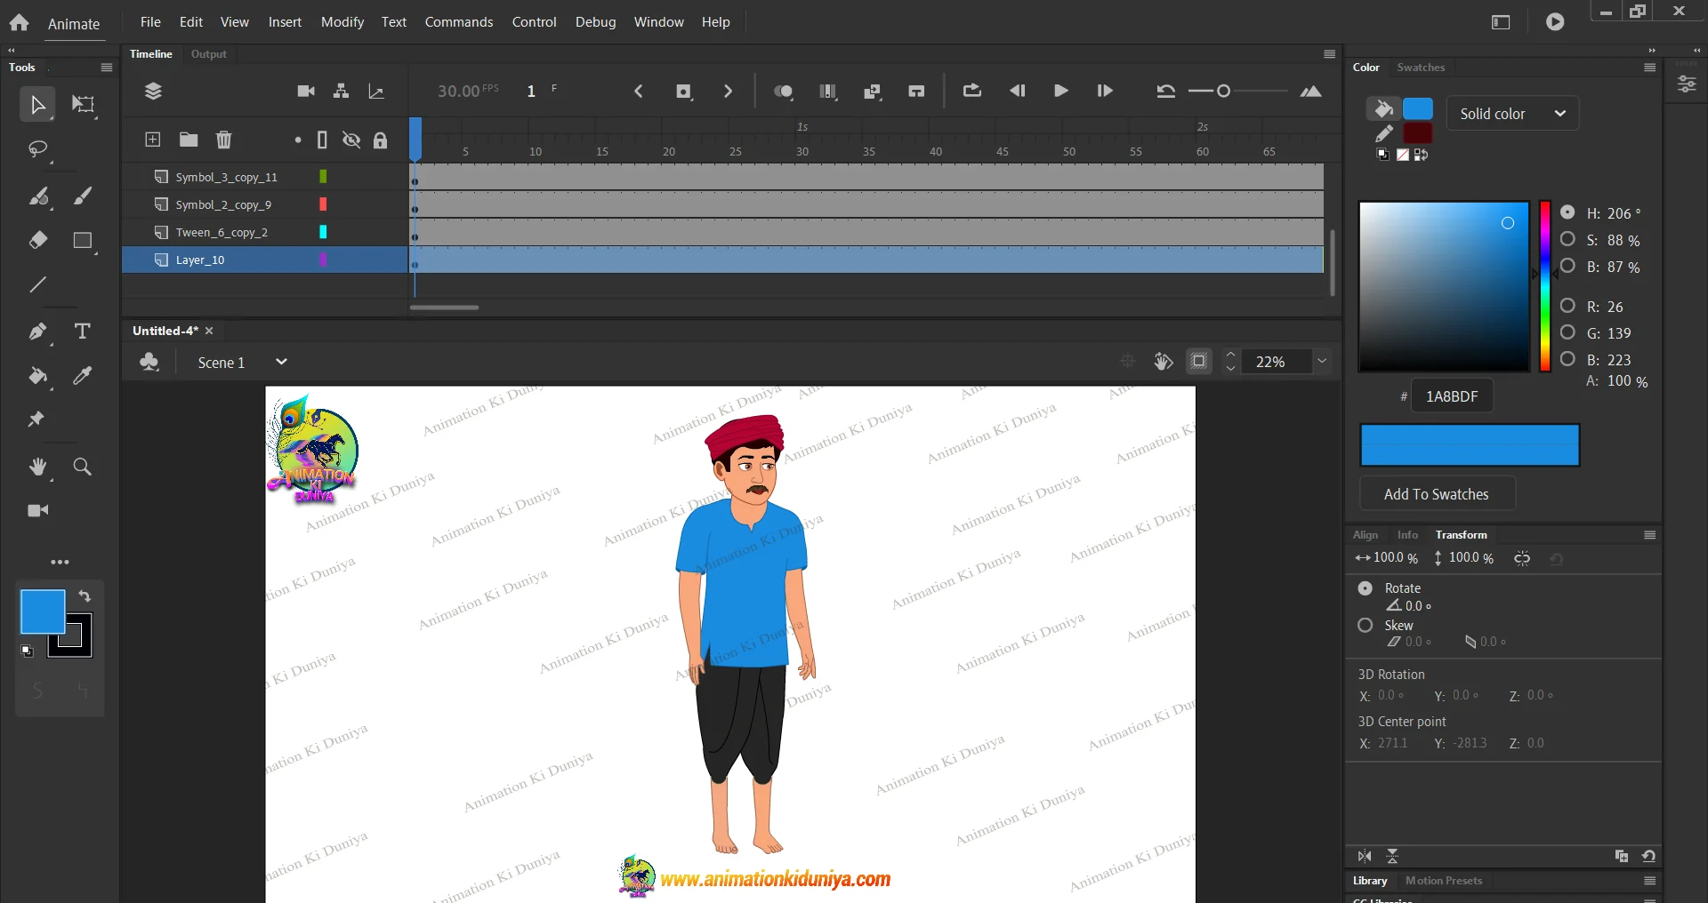Select the Lasso tool

coord(37,148)
